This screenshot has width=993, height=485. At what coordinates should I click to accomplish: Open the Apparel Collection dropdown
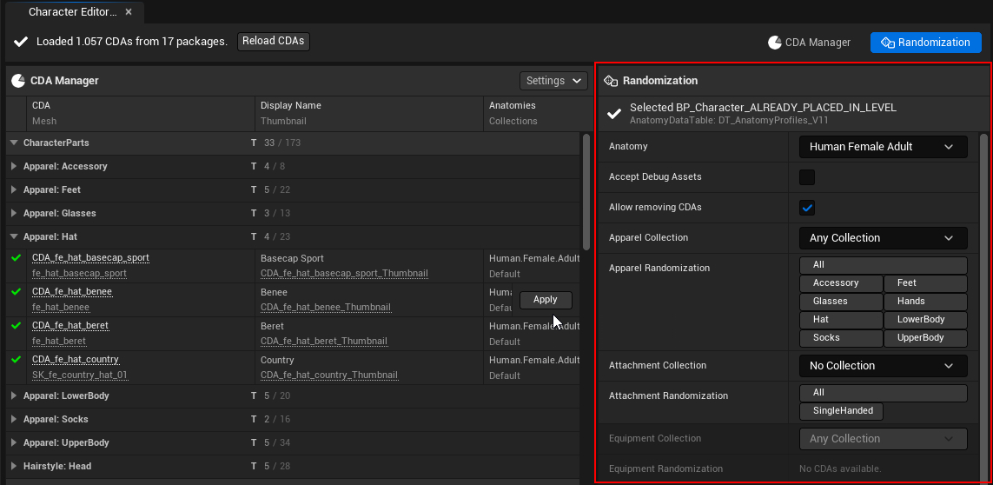(x=883, y=238)
